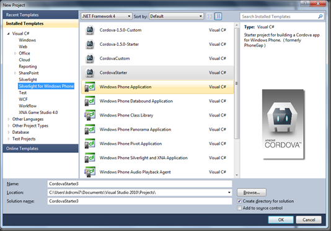
Task: Select Windows Phone Pivot Application text
Action: tap(131, 144)
